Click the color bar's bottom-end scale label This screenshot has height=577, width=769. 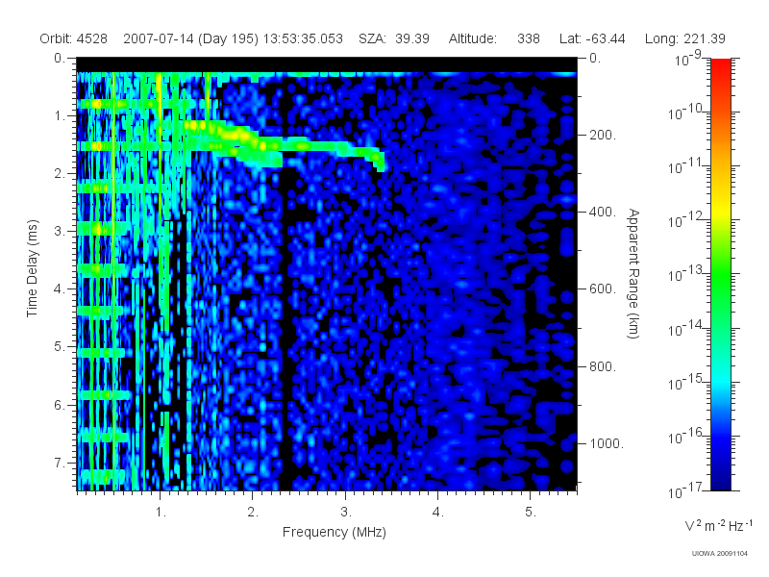pyautogui.click(x=685, y=490)
